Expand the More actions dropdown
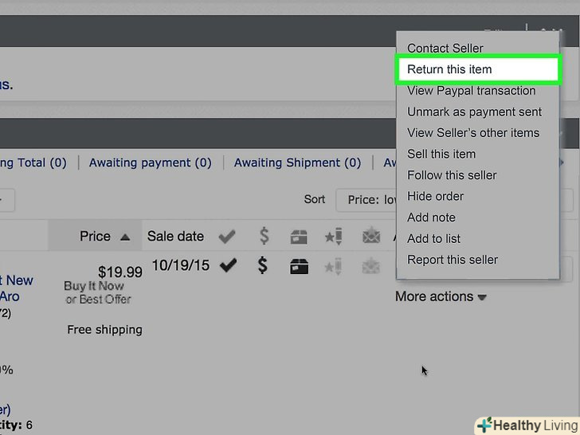 [441, 296]
